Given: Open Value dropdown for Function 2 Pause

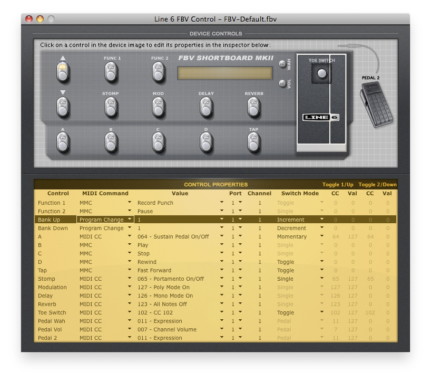Looking at the screenshot, I should (x=221, y=211).
